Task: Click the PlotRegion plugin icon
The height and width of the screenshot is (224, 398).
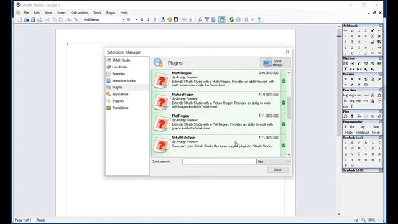Action: 162,124
